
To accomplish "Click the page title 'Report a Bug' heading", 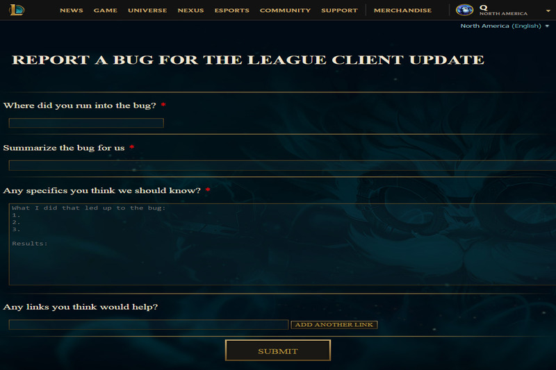I will 248,60.
